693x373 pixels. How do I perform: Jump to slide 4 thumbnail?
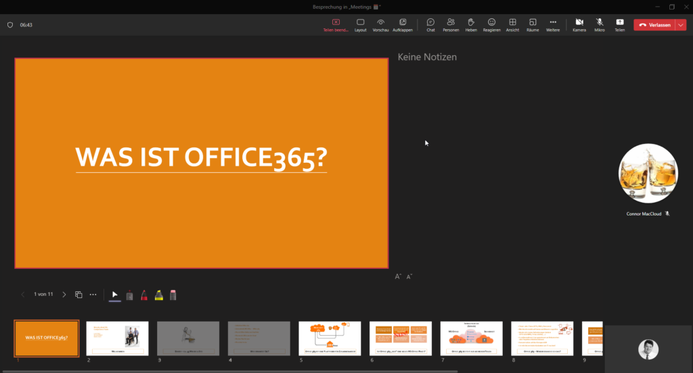[259, 338]
